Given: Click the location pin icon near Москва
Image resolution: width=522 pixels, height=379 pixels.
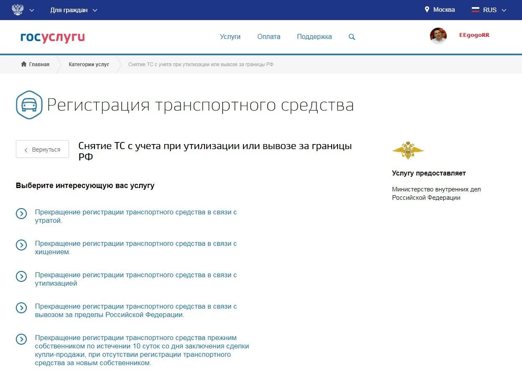Looking at the screenshot, I should pyautogui.click(x=427, y=9).
